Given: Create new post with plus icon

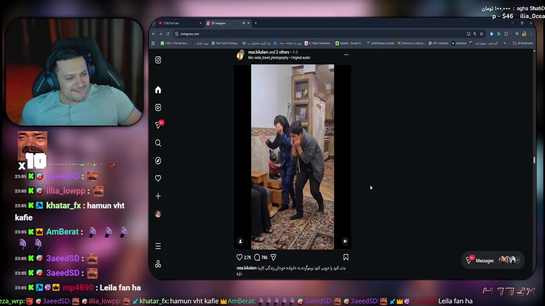Looking at the screenshot, I should [158, 196].
